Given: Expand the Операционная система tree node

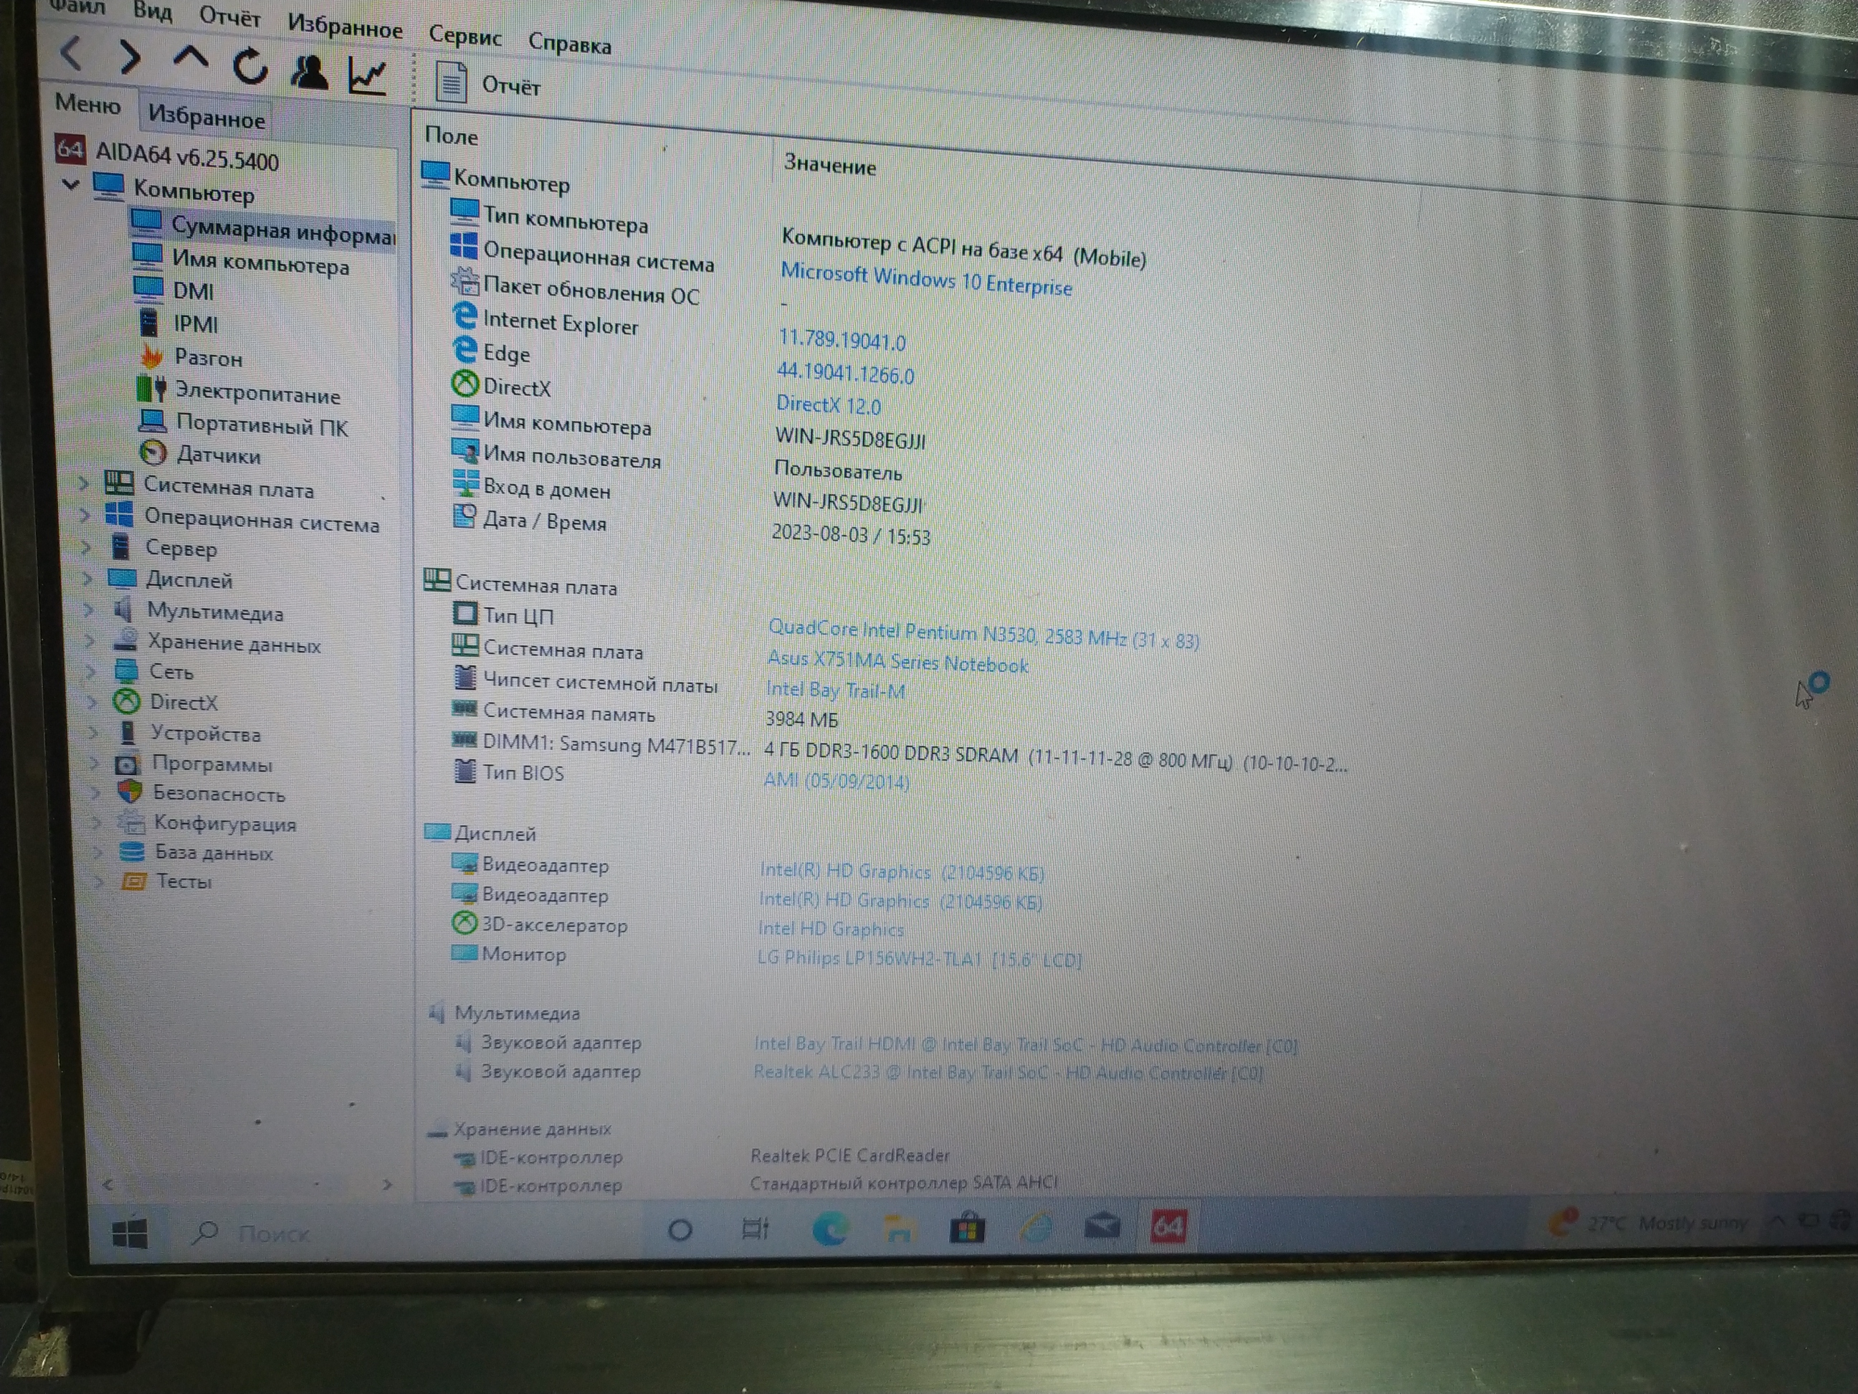Looking at the screenshot, I should click(x=85, y=515).
